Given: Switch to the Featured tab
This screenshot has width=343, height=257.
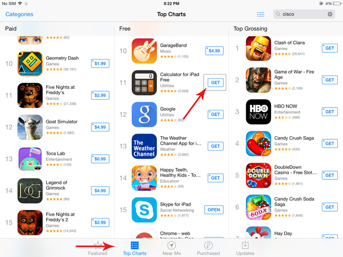Looking at the screenshot, I should [x=98, y=248].
